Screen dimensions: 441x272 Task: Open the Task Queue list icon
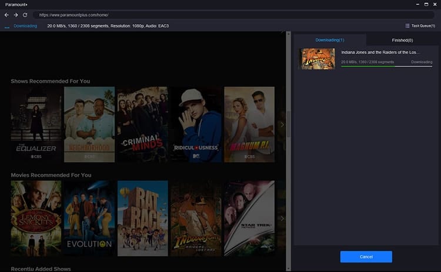click(407, 26)
